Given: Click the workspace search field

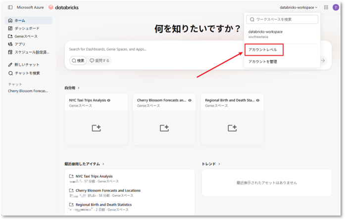Looking at the screenshot, I should [282, 19].
